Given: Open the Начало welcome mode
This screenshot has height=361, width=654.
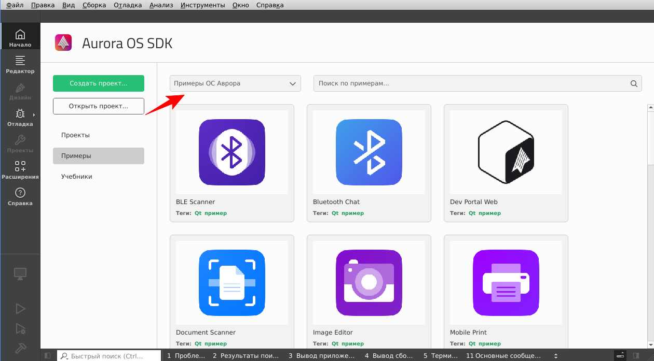Looking at the screenshot, I should coord(20,38).
